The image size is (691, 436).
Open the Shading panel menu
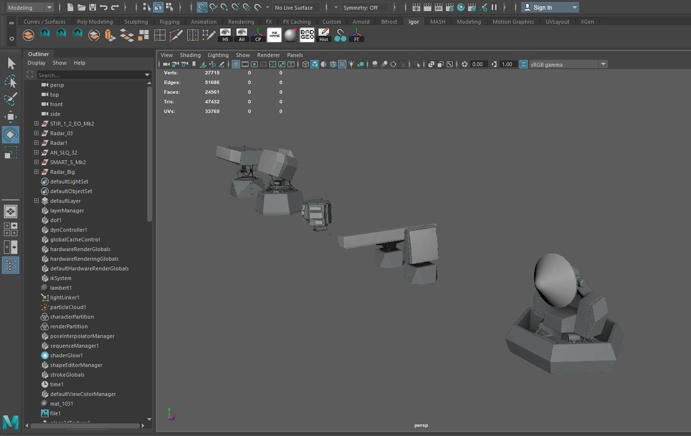pos(190,55)
